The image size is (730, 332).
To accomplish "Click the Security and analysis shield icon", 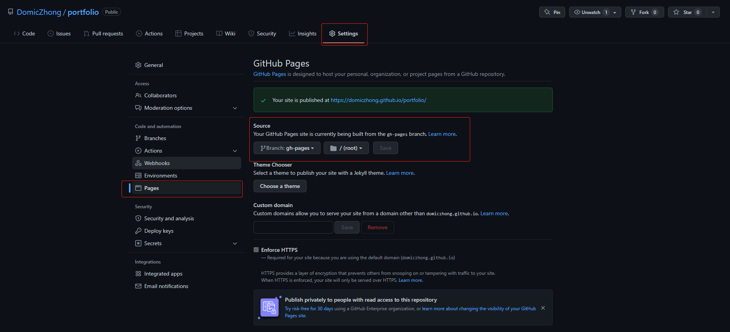I will pos(138,218).
